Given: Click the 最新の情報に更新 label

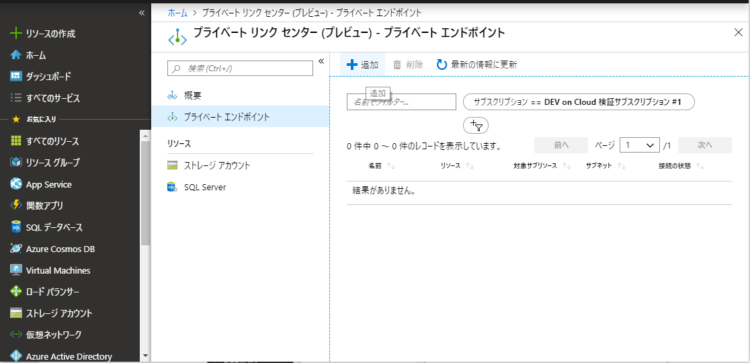Looking at the screenshot, I should point(484,65).
